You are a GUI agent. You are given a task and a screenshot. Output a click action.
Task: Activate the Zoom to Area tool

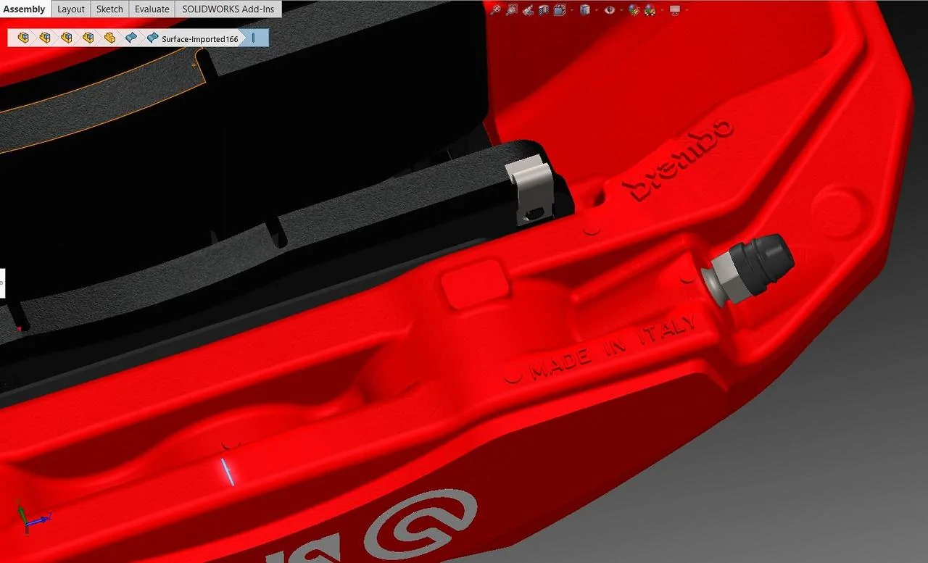point(512,9)
